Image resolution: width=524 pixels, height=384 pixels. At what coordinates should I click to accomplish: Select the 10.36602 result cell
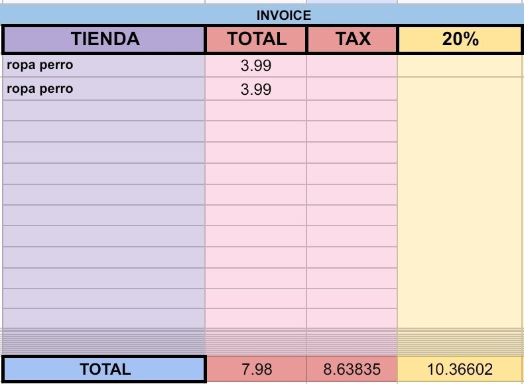[460, 369]
